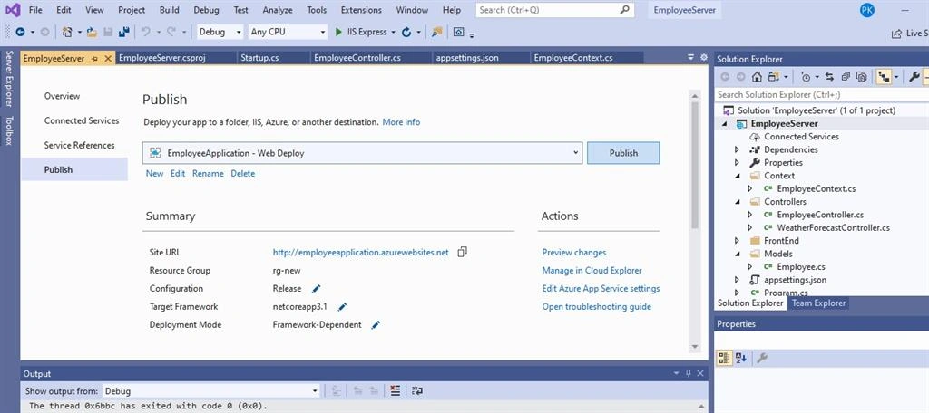Viewport: 929px width, 413px height.
Task: Click the Refresh browser icon in the toolbar
Action: pos(406,32)
